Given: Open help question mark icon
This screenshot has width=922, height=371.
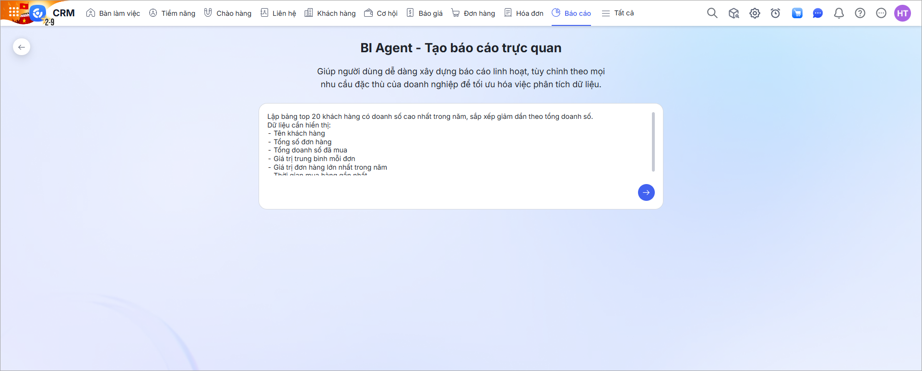Looking at the screenshot, I should coord(860,13).
